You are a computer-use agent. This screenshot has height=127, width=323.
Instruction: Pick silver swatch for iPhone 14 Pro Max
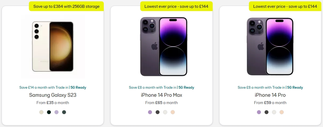pyautogui.click(x=165, y=112)
